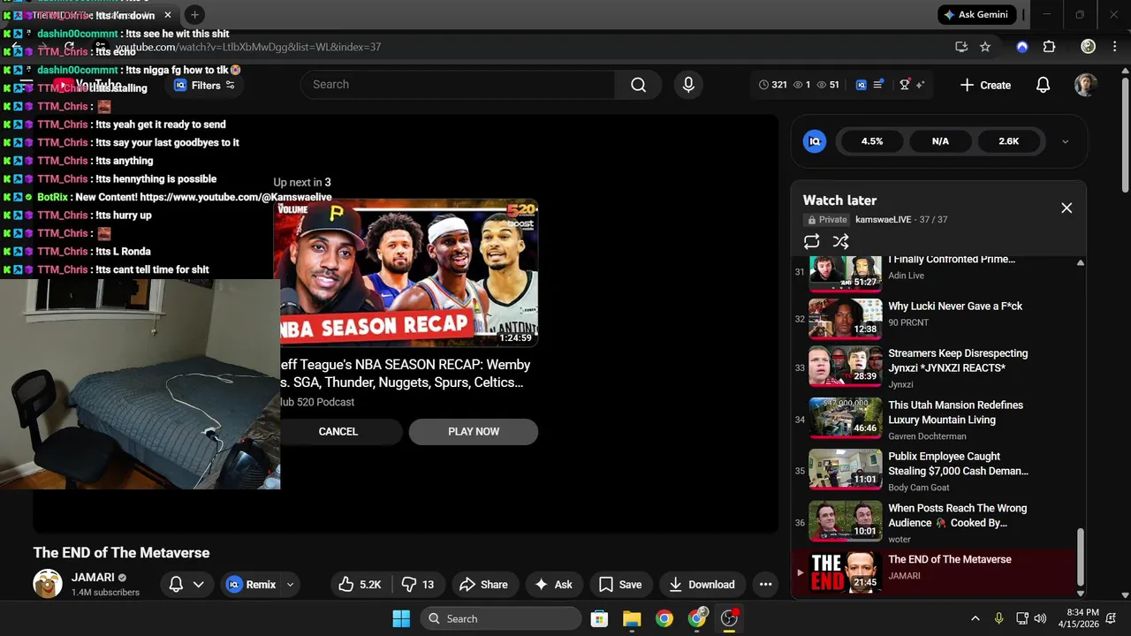
Task: Cancel the up next autoplay
Action: (338, 431)
